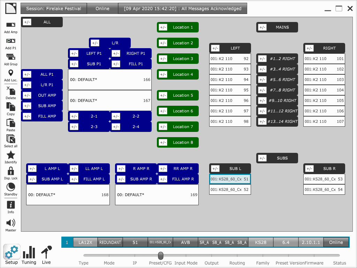This screenshot has width=357, height=268.
Task: Click the Add P1 processor icon
Action: click(x=11, y=41)
